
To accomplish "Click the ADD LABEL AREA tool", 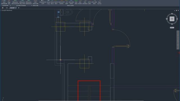I will coord(94,2).
